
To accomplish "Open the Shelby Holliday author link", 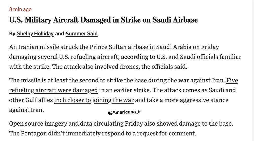I will (35, 34).
